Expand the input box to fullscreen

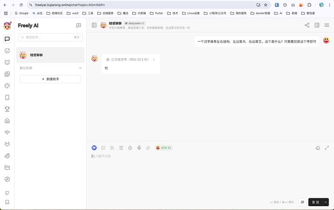pos(327,148)
